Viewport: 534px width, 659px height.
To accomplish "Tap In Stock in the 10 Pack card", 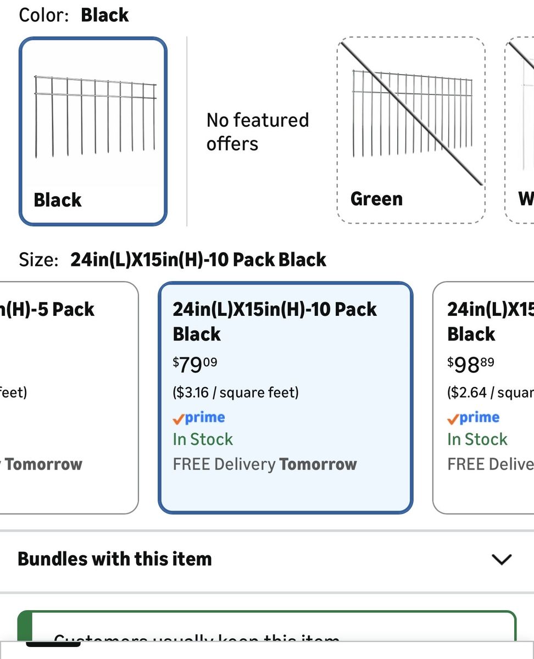I will click(x=203, y=439).
